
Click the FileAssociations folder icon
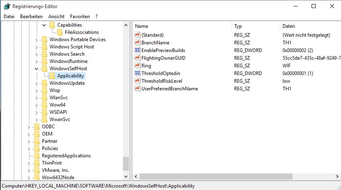click(60, 32)
